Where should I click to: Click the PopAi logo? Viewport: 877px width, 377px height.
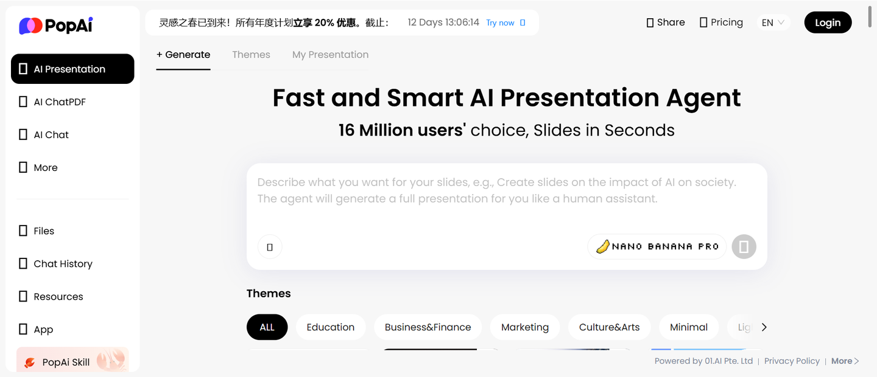click(x=56, y=26)
